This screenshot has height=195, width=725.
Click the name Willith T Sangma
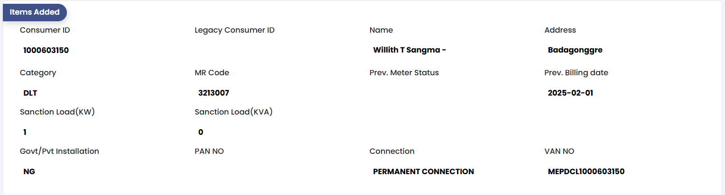tap(409, 50)
